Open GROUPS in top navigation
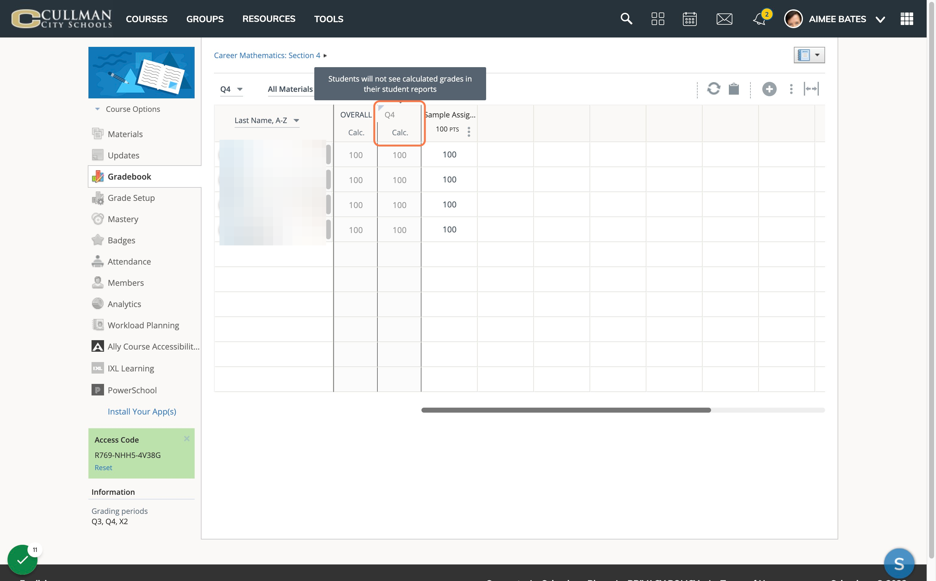Screen dimensions: 936x581 (x=205, y=19)
